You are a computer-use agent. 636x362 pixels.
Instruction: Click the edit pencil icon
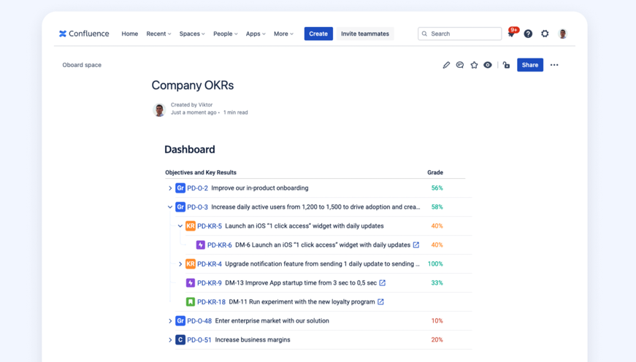(446, 65)
